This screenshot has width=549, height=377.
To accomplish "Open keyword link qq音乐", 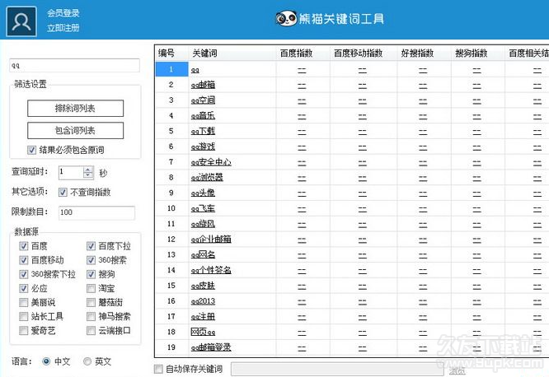I will pos(203,116).
